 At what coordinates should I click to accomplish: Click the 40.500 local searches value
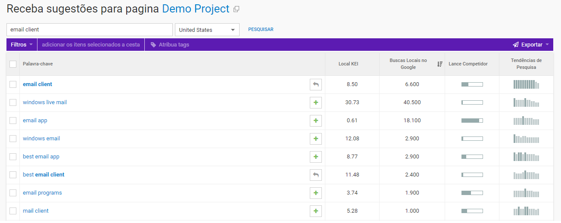point(412,102)
